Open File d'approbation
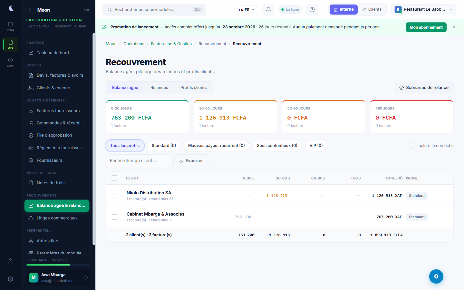 (x=57, y=135)
